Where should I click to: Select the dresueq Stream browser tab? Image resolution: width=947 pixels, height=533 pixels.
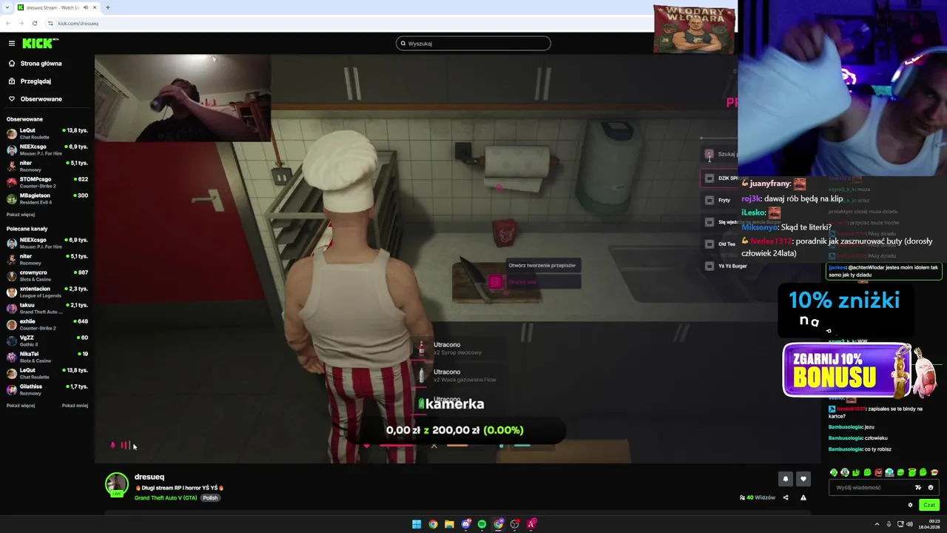(58, 7)
